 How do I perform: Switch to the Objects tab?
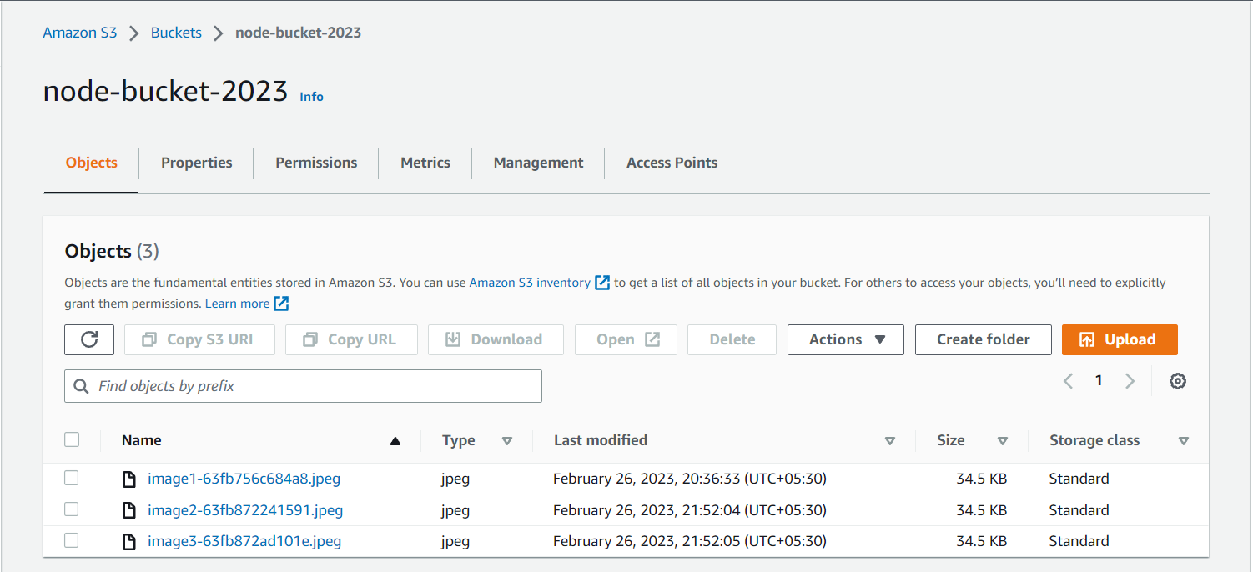tap(92, 163)
